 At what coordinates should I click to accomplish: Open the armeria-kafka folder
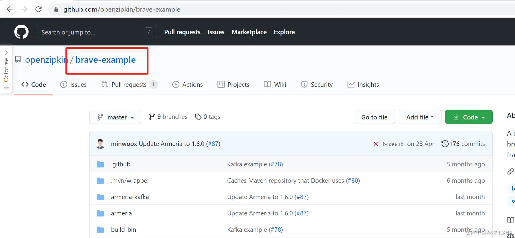click(130, 197)
